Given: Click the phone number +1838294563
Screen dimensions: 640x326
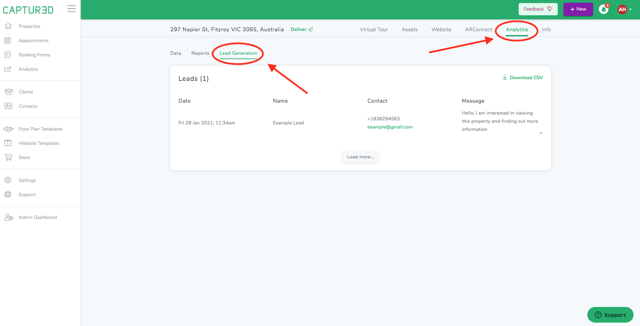Looking at the screenshot, I should click(383, 119).
